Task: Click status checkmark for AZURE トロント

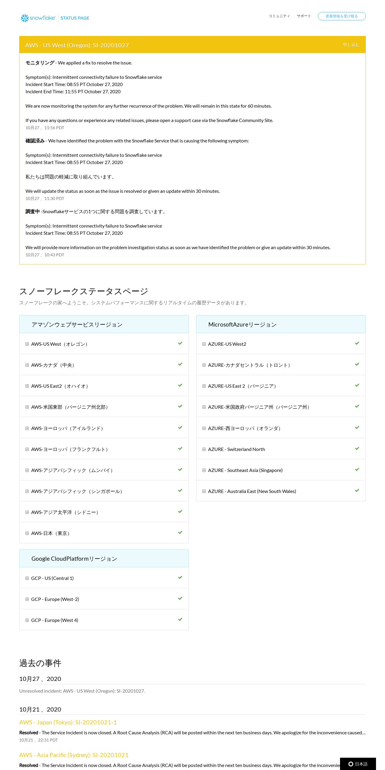Action: 357,364
